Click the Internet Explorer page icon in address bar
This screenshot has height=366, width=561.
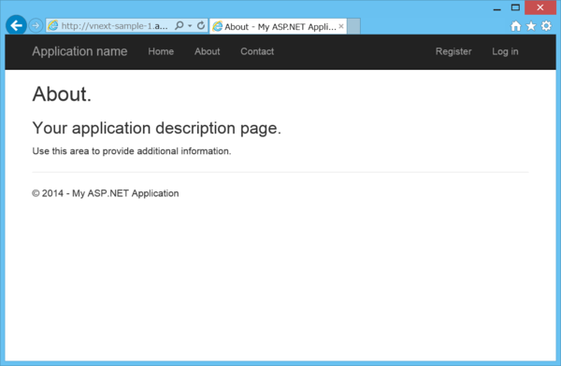click(53, 25)
